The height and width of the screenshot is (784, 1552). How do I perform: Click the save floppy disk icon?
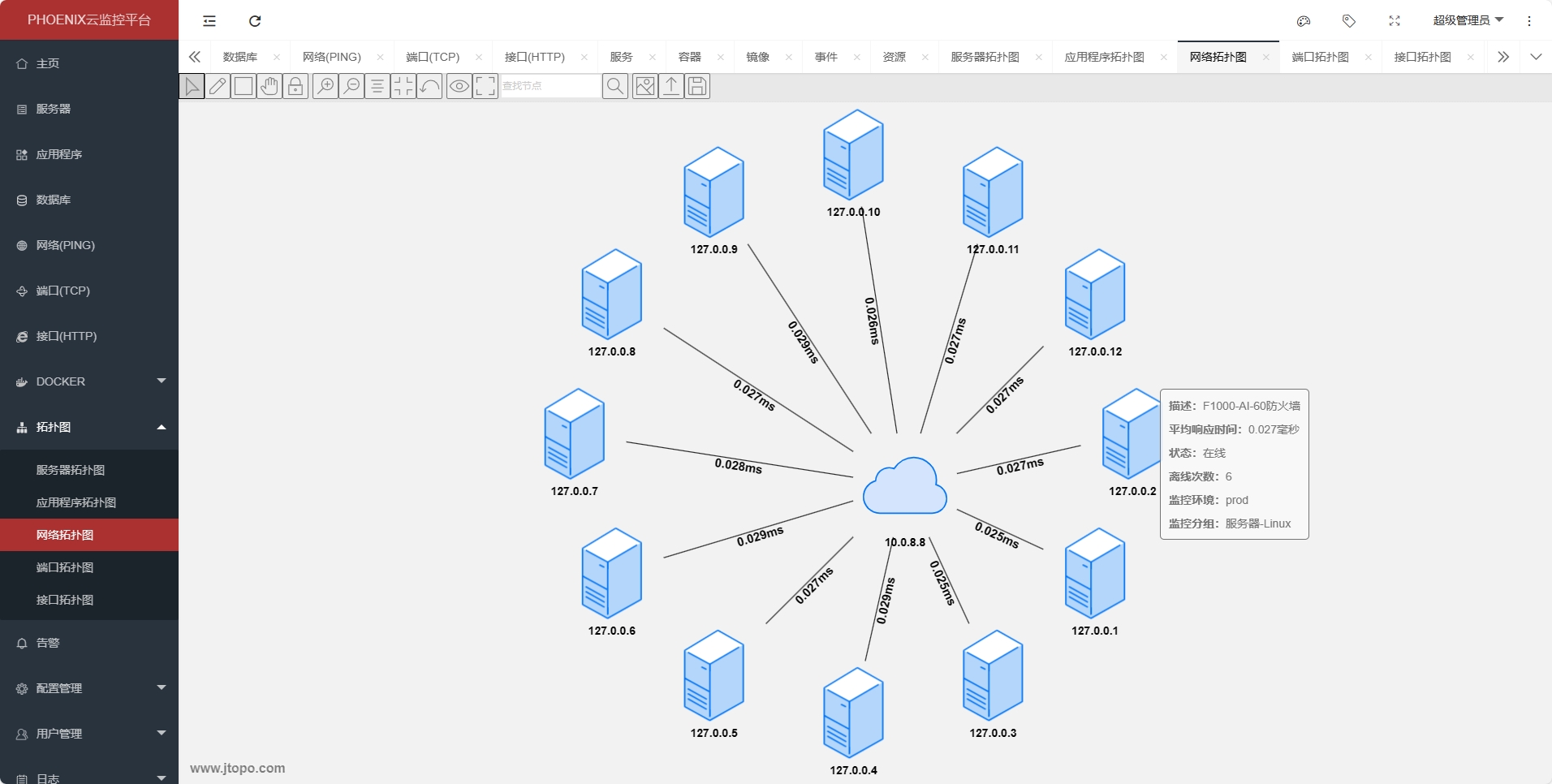tap(697, 86)
